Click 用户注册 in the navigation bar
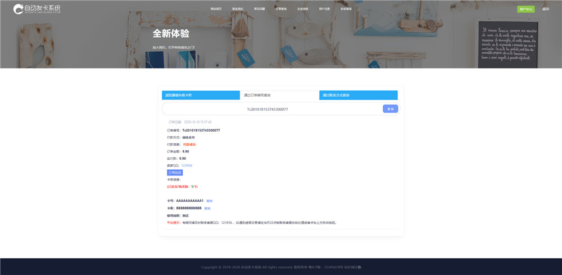 click(x=324, y=9)
